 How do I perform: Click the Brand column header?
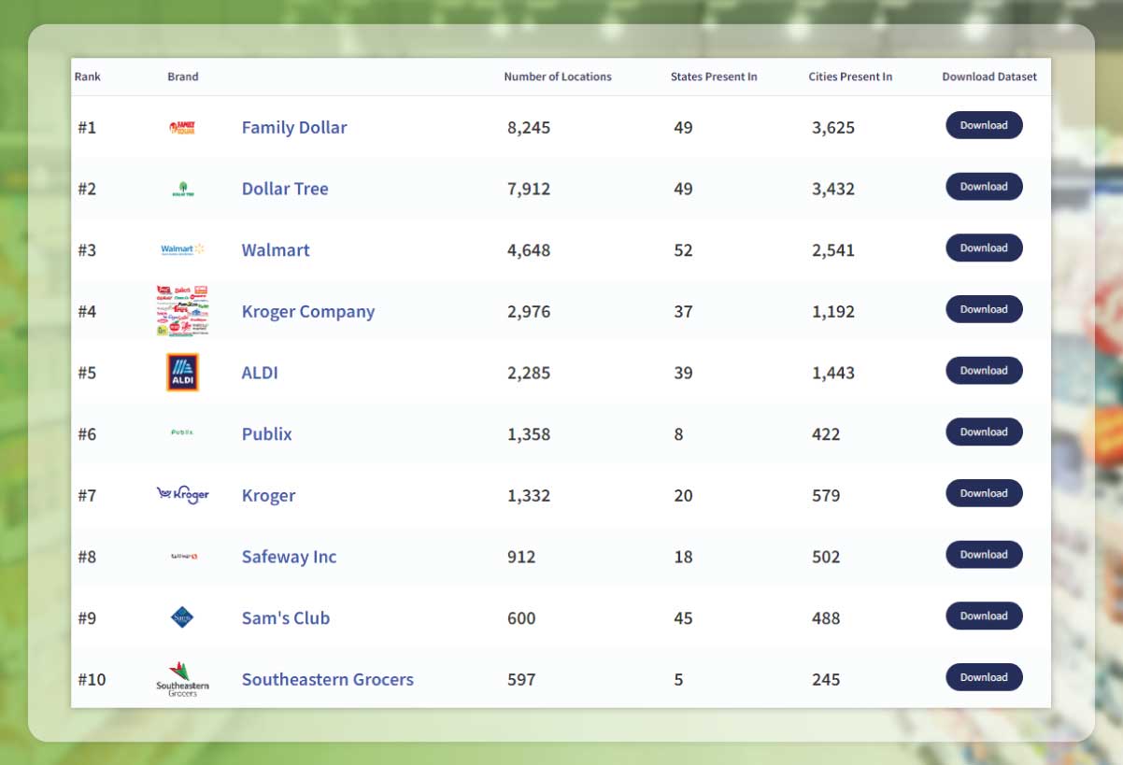(183, 77)
